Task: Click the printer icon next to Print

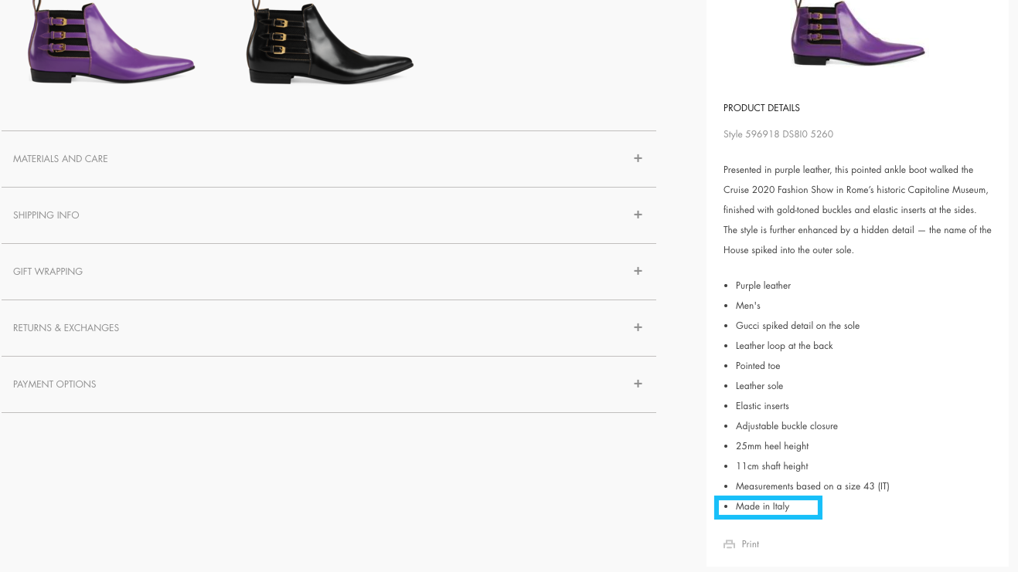Action: [x=729, y=543]
